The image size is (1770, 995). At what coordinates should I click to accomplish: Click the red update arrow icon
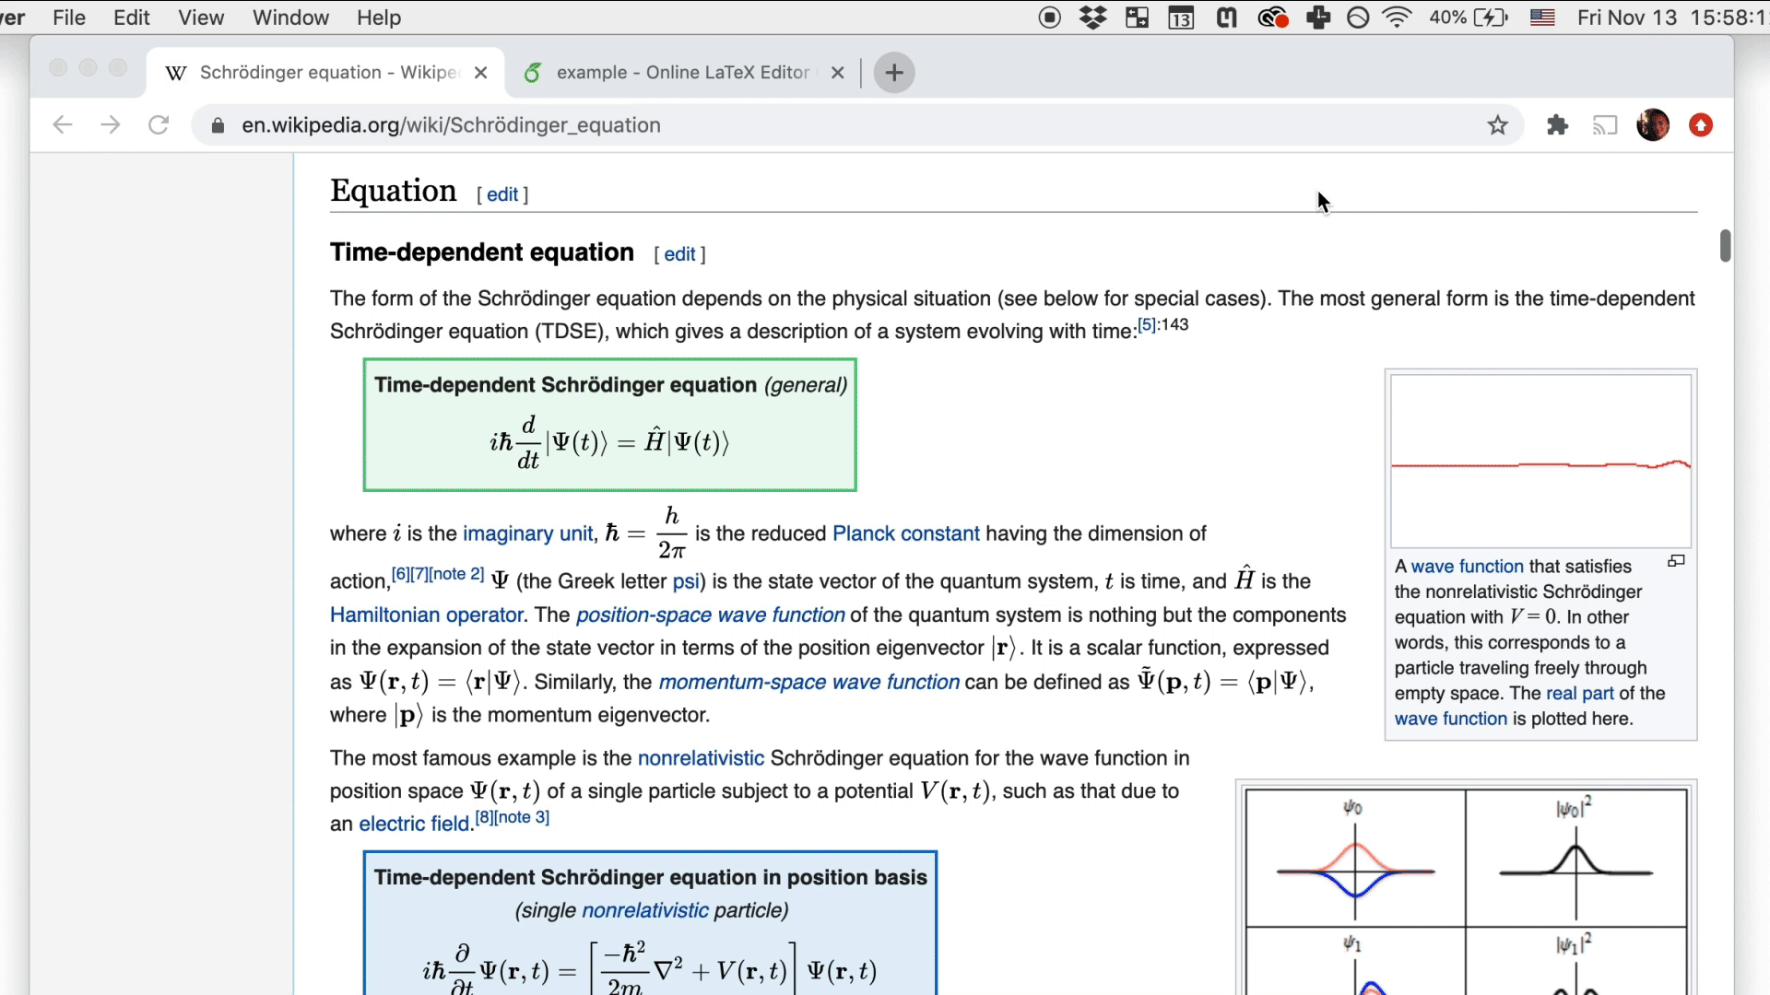[x=1701, y=125]
